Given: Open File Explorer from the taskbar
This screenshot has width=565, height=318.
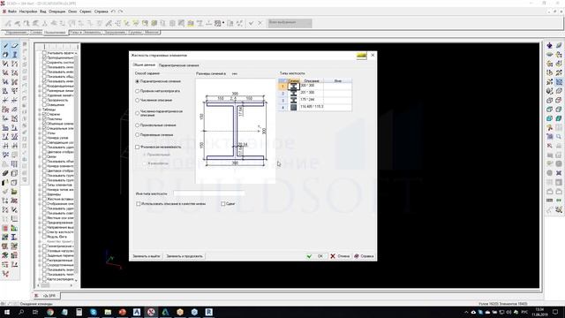Looking at the screenshot, I should pyautogui.click(x=108, y=312).
